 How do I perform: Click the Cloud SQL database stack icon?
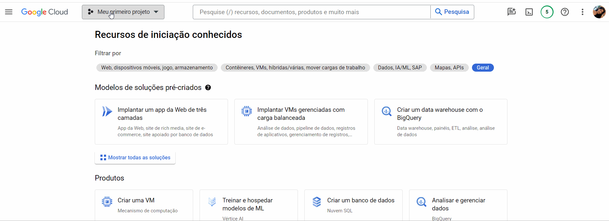(x=317, y=202)
